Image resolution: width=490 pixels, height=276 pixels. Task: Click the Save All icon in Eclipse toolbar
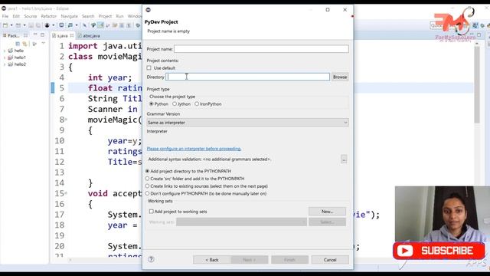38,25
